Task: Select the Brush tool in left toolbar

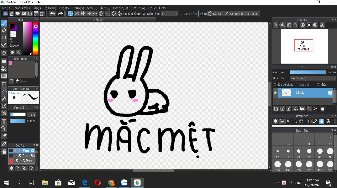Action: tap(4, 23)
